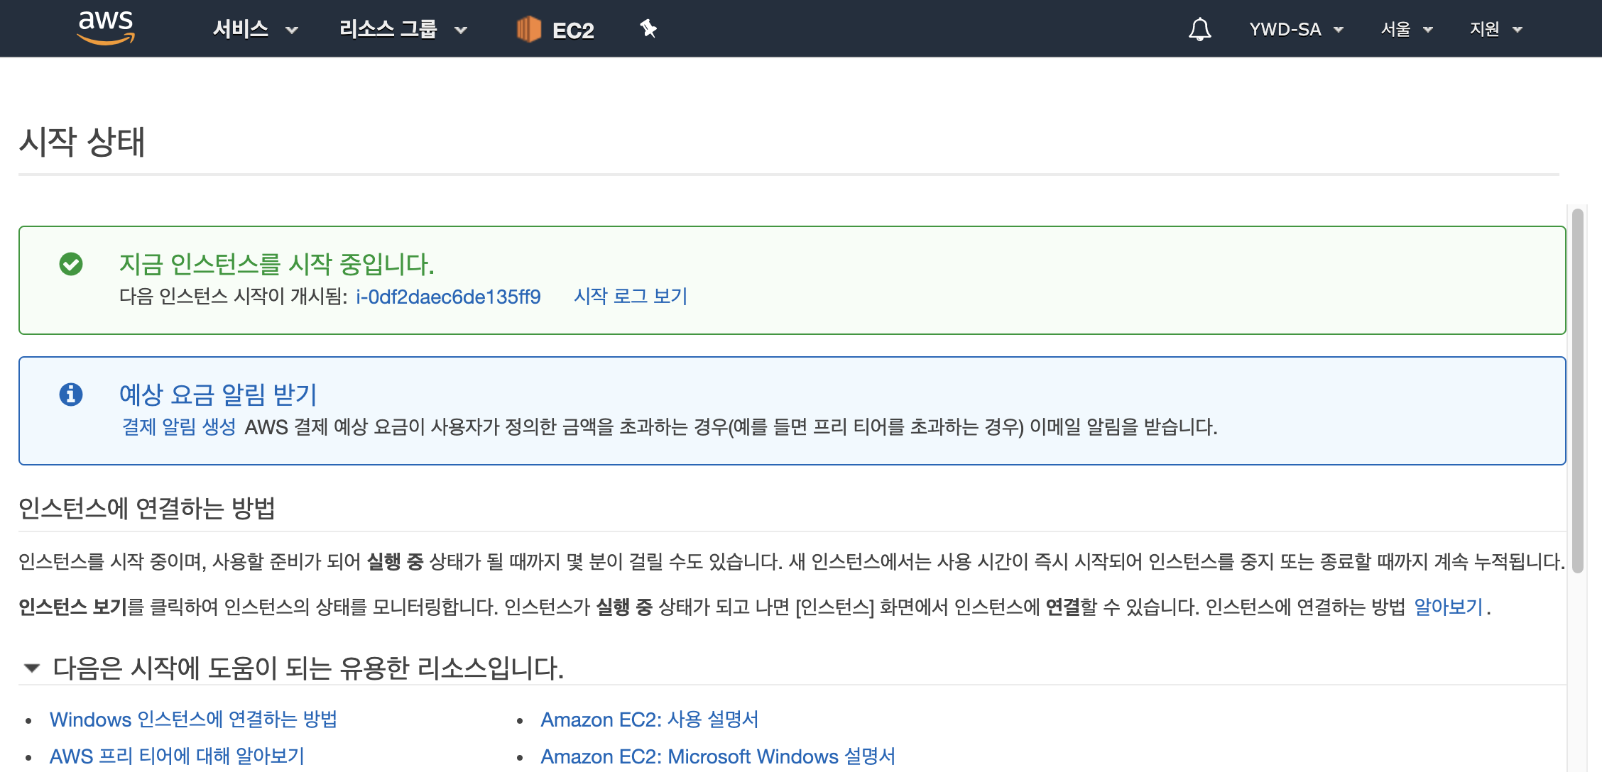
Task: Open the 서비스 services menu
Action: coord(254,29)
